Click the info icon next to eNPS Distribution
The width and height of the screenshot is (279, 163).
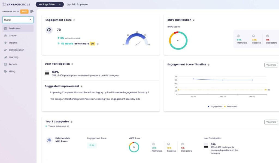[x=194, y=20]
